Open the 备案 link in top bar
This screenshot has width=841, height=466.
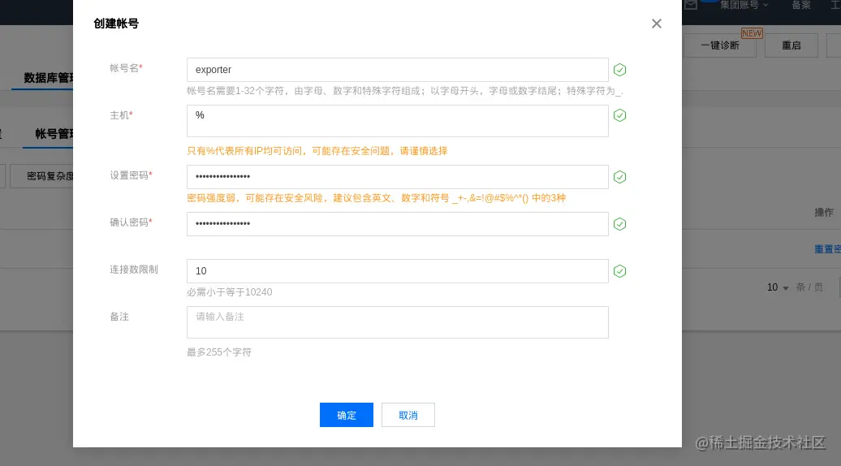tap(800, 5)
